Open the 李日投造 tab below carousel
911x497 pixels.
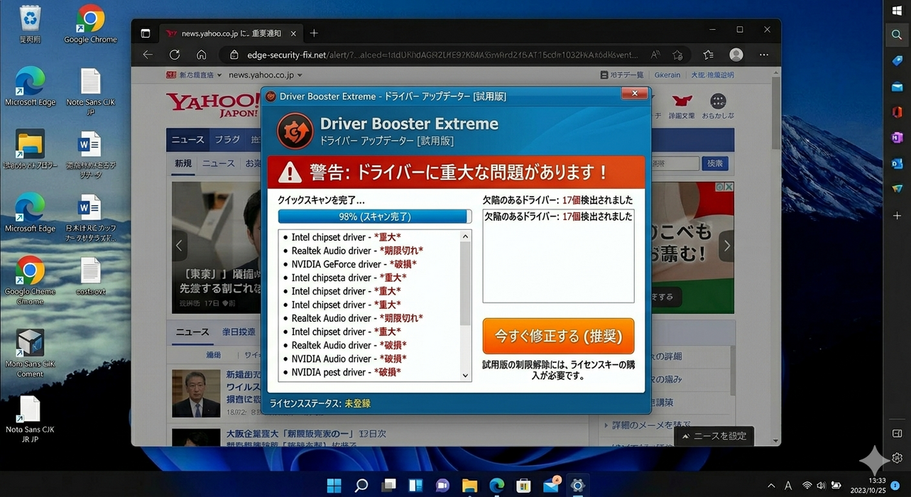pyautogui.click(x=239, y=332)
